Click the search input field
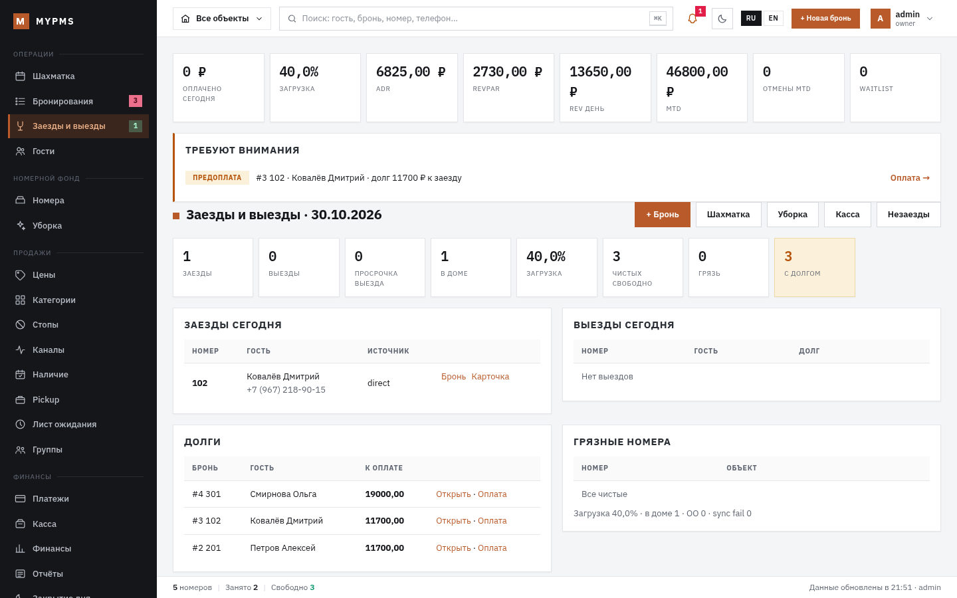Viewport: 957px width, 598px height. click(x=476, y=19)
